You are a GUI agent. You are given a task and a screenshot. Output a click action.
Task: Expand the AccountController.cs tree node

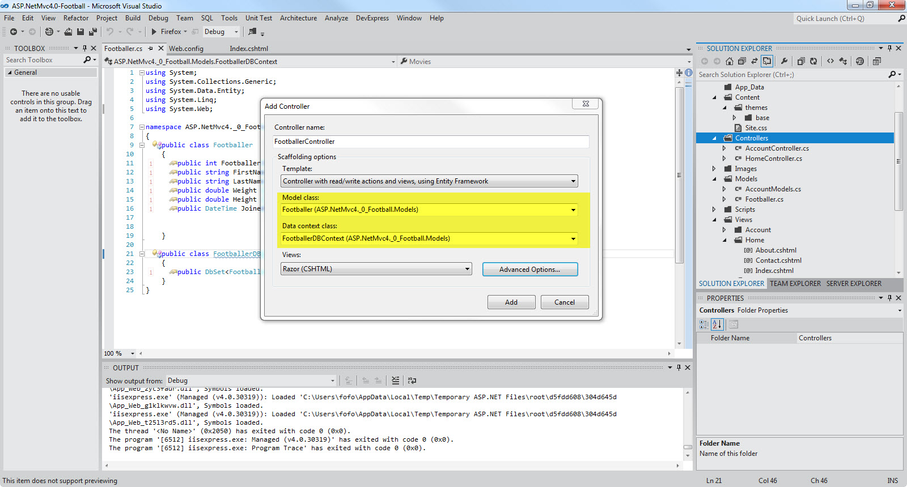coord(724,148)
